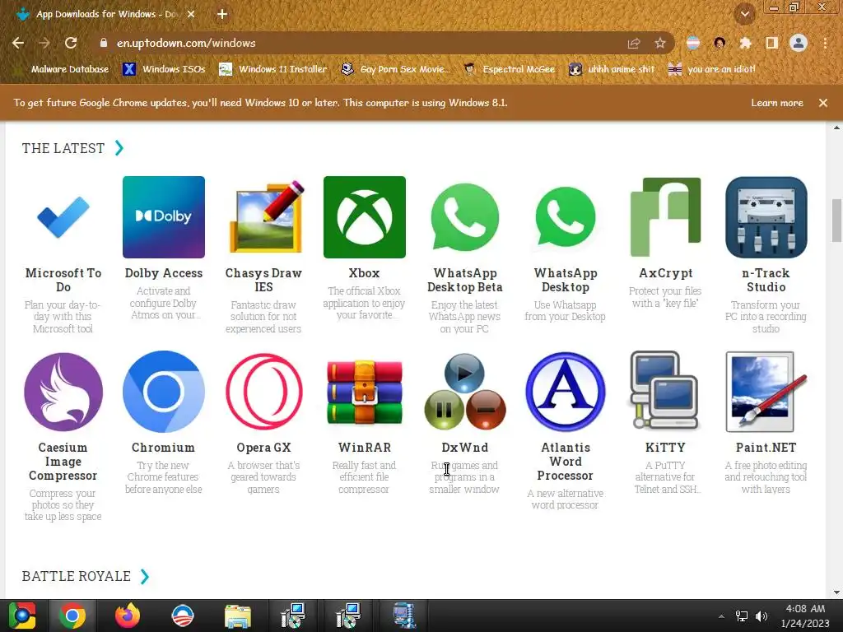The width and height of the screenshot is (843, 632).
Task: Share this page from address bar
Action: [634, 43]
